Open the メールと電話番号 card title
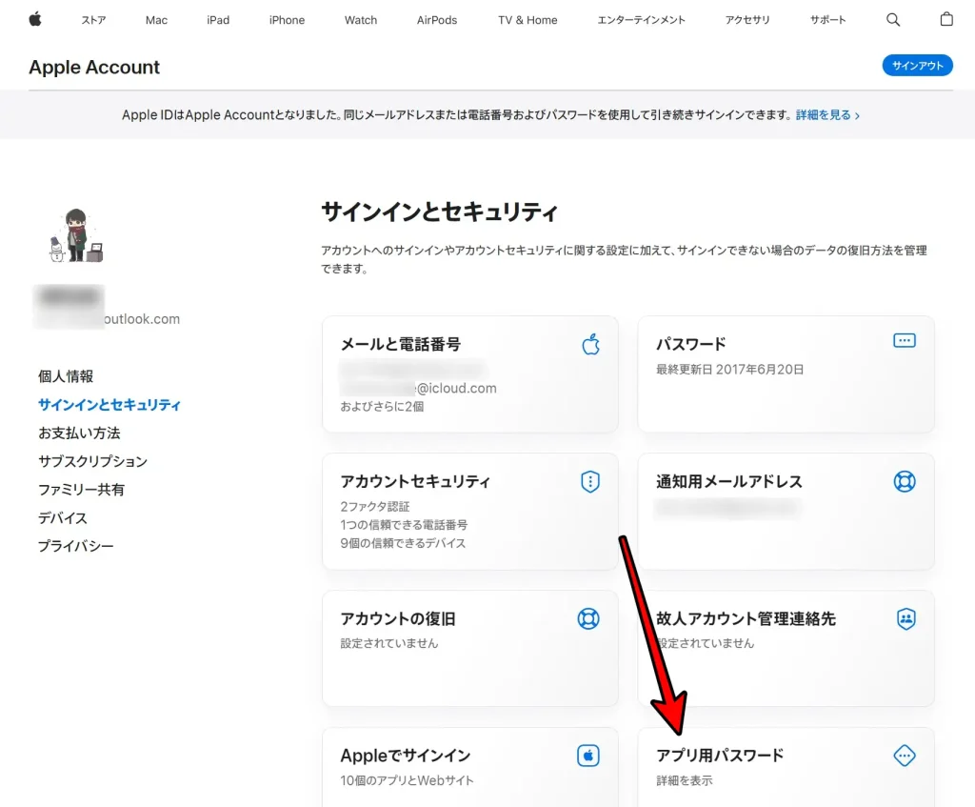 [401, 344]
